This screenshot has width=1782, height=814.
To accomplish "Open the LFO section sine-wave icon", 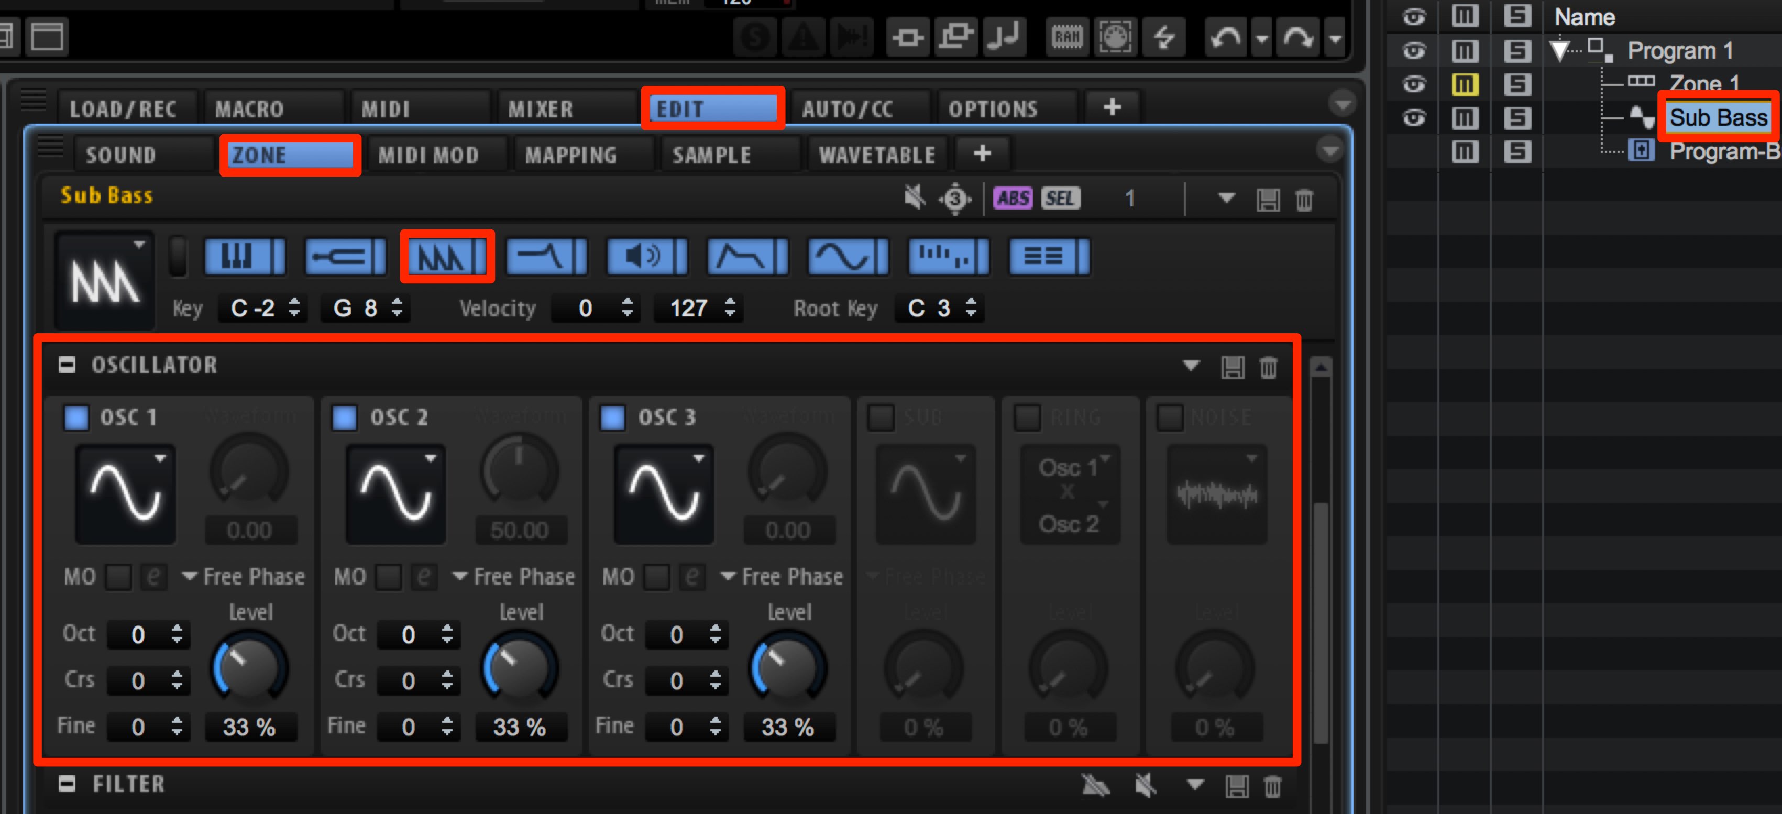I will [848, 257].
